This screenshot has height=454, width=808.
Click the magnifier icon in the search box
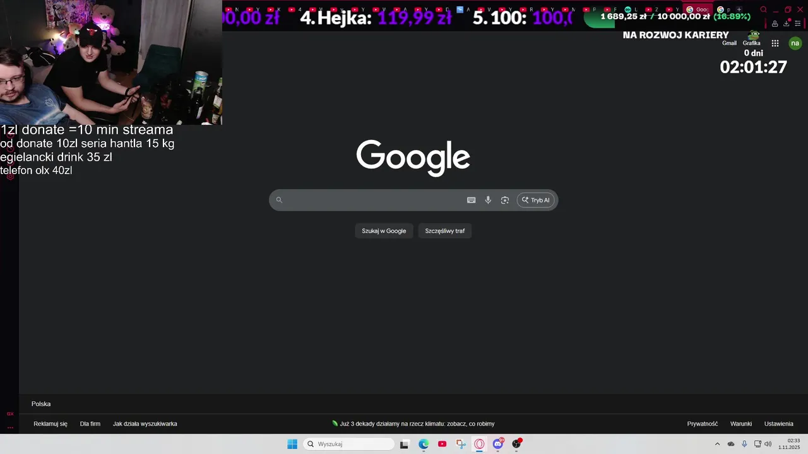pos(279,200)
